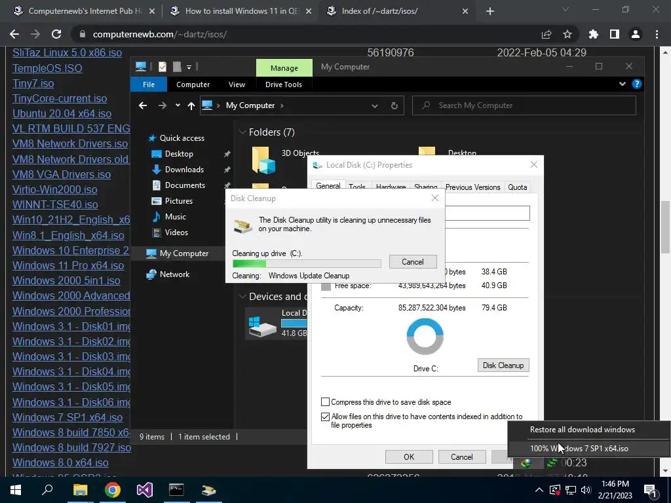Open new Chrome tab

pyautogui.click(x=490, y=11)
